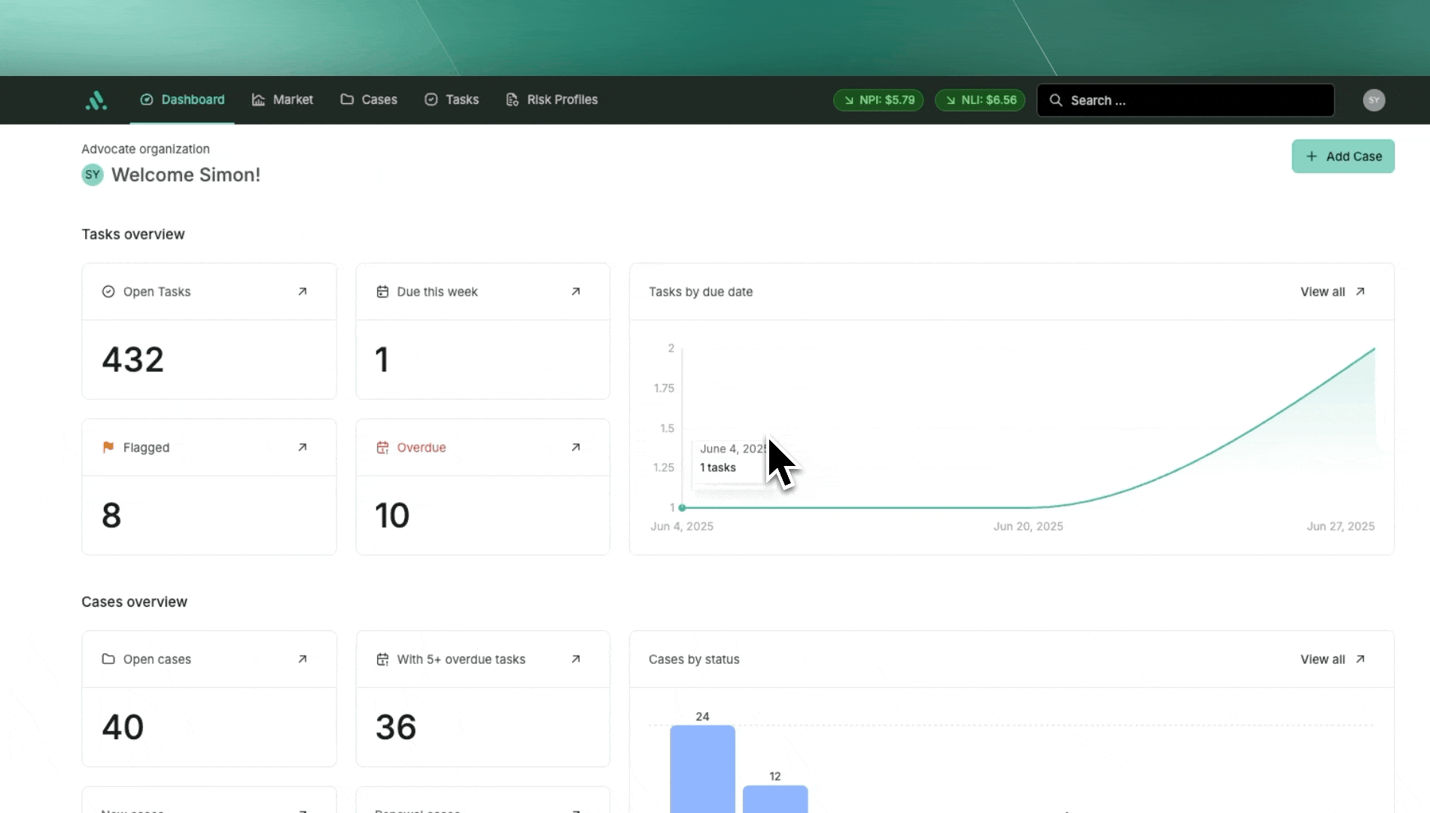Viewport: 1430px width, 813px height.
Task: Open Flagged tasks arrow icon
Action: (x=303, y=447)
